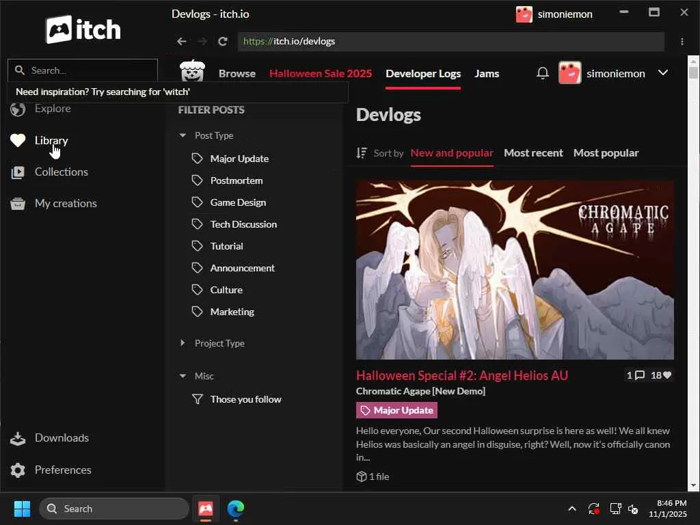700x525 pixels.
Task: Click the comment count icon on the post
Action: pyautogui.click(x=640, y=375)
